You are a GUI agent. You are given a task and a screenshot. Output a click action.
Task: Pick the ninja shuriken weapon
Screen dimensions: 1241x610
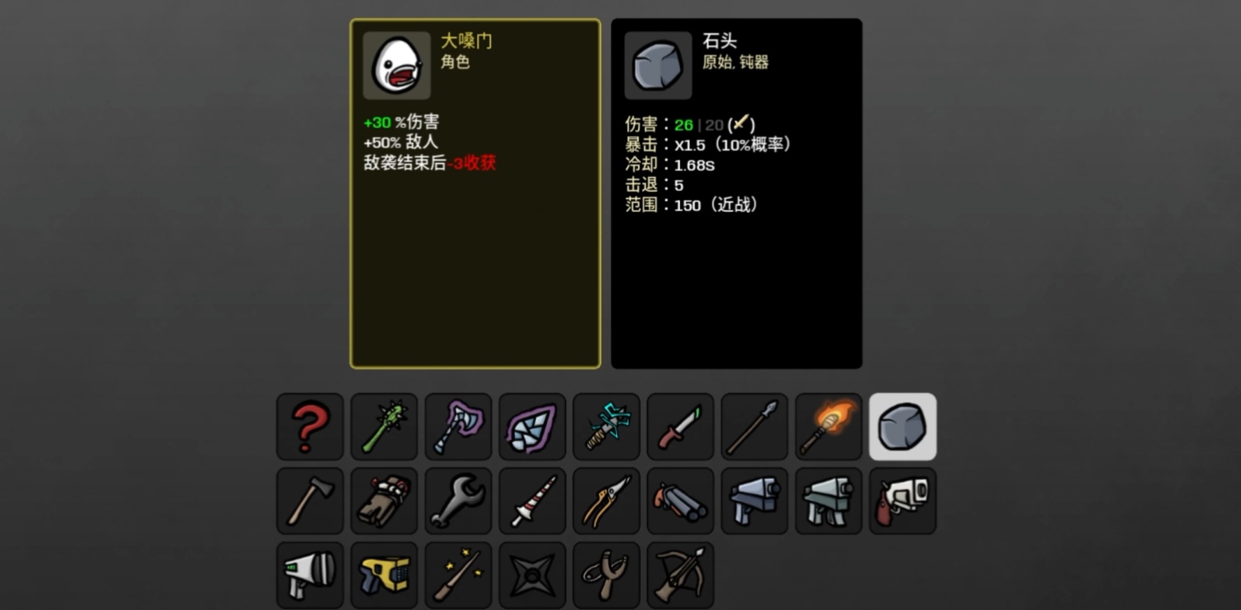tap(532, 575)
